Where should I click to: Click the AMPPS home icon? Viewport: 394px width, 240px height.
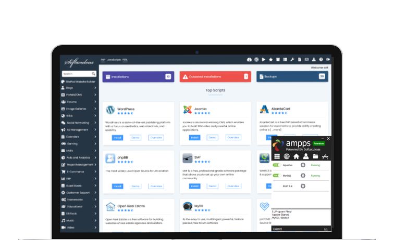click(x=296, y=156)
